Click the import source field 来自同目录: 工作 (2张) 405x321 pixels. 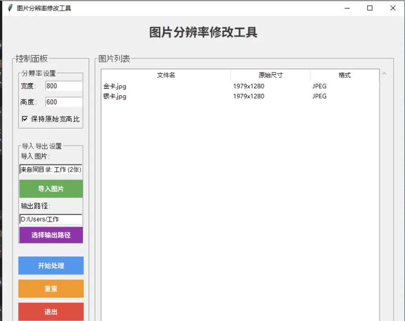click(50, 170)
